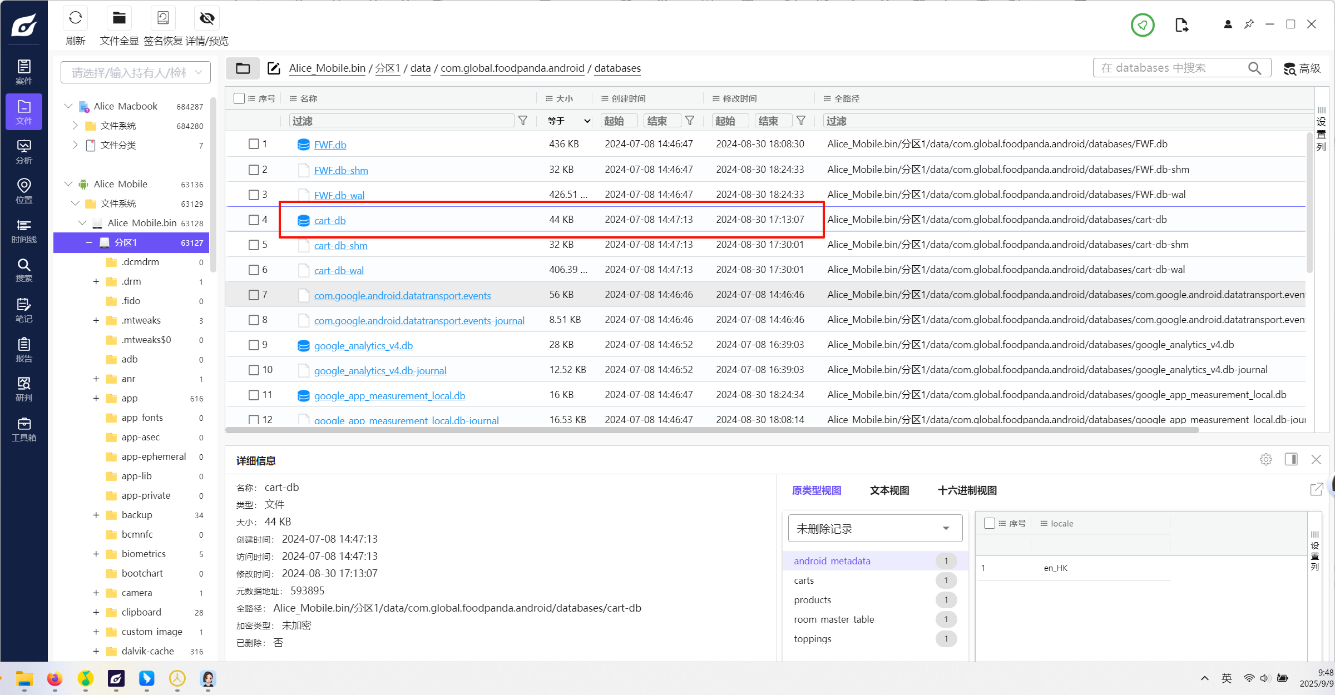The image size is (1335, 695).
Task: Switch to the 十六进制视图 hex tab
Action: [x=967, y=490]
